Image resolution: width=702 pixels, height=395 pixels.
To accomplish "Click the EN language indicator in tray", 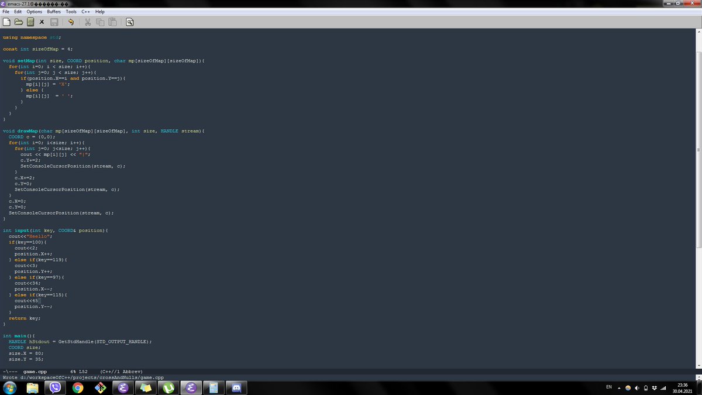I will point(608,388).
